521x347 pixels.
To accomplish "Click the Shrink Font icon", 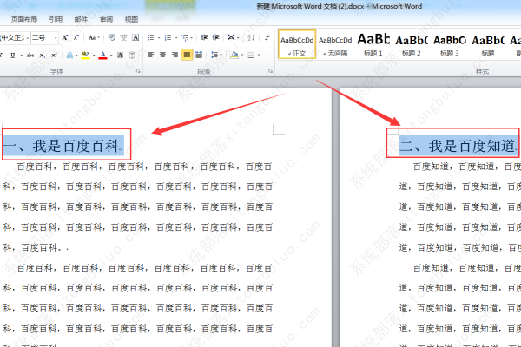I will pos(76,37).
